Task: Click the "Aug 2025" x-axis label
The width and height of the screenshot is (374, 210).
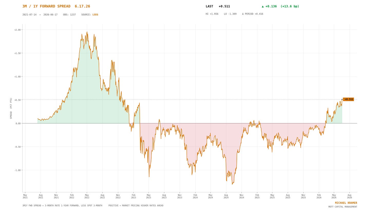Action: coord(288,196)
